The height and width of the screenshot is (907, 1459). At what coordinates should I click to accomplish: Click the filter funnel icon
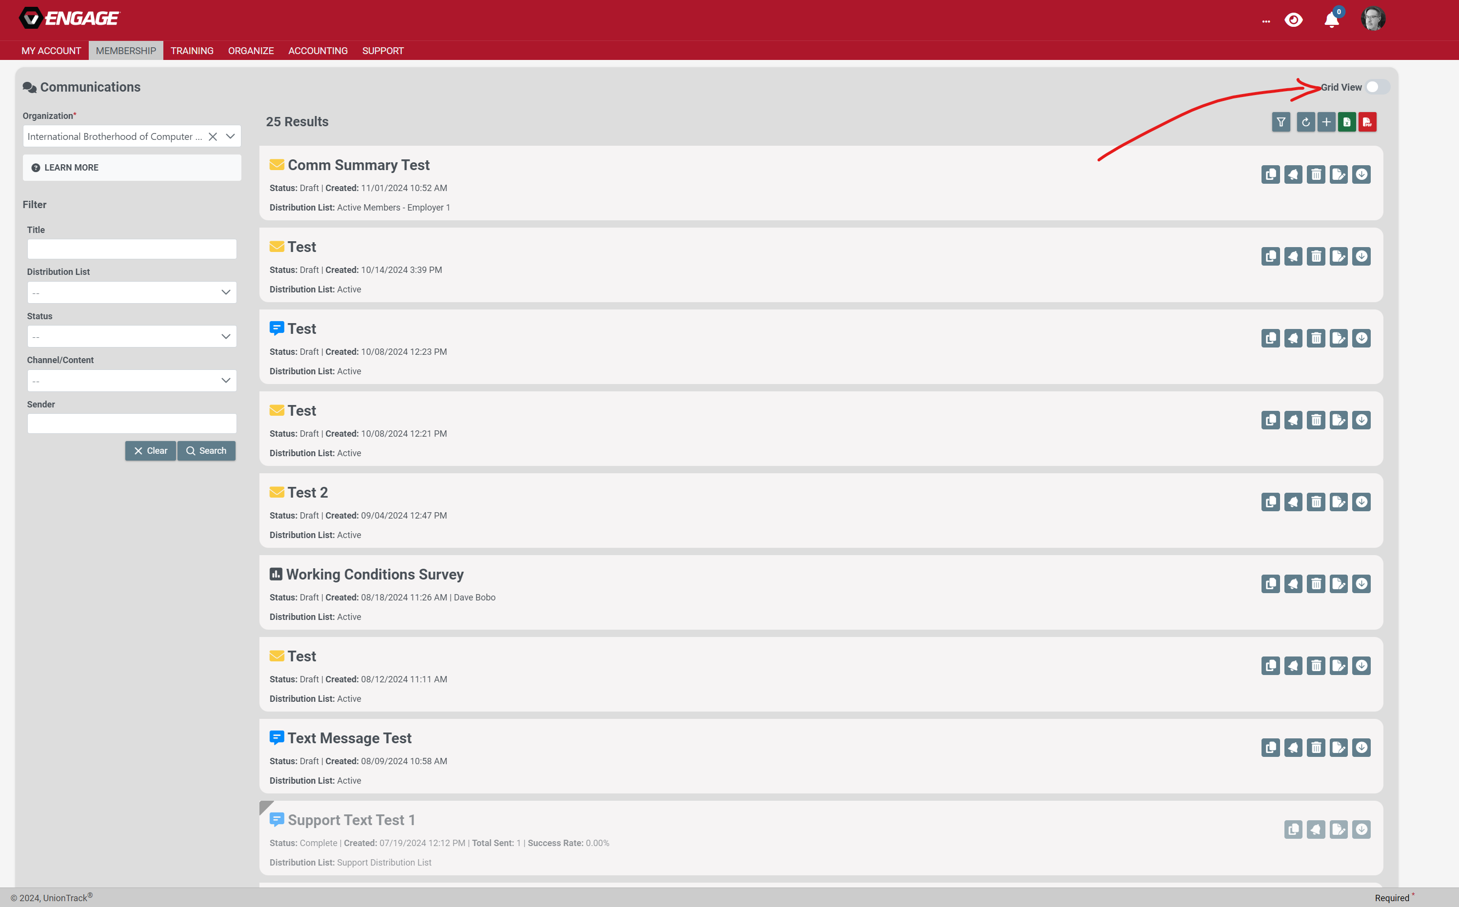pyautogui.click(x=1281, y=122)
